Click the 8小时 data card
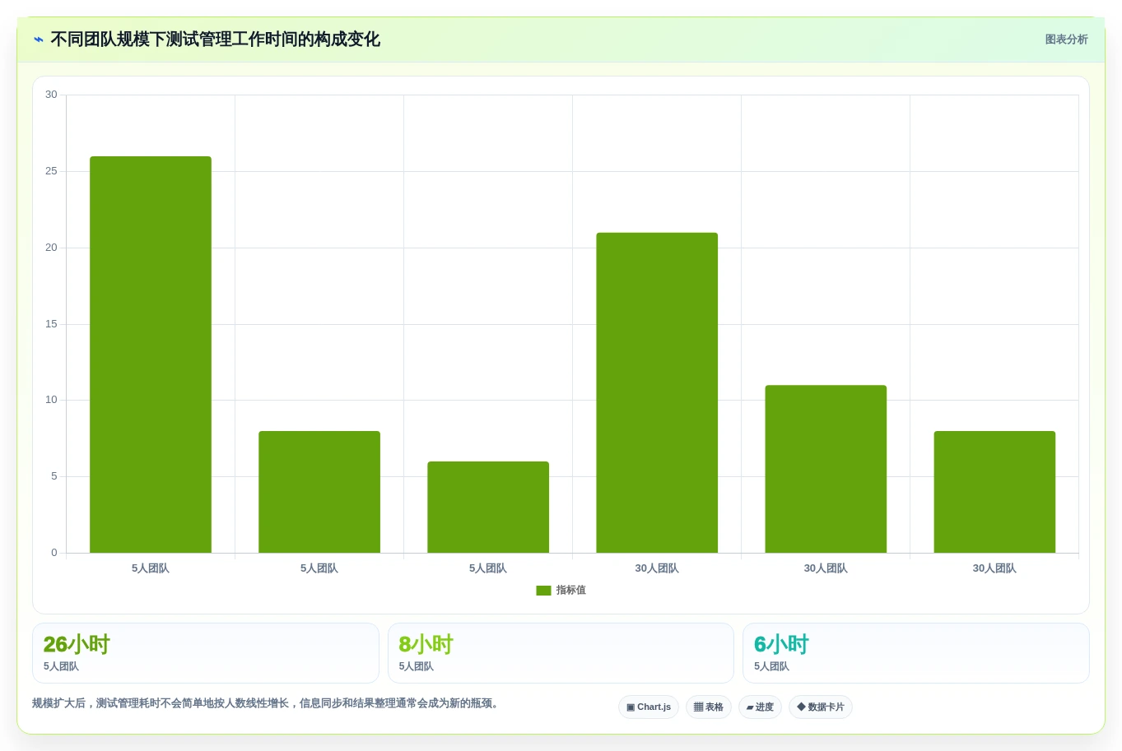 click(x=561, y=653)
